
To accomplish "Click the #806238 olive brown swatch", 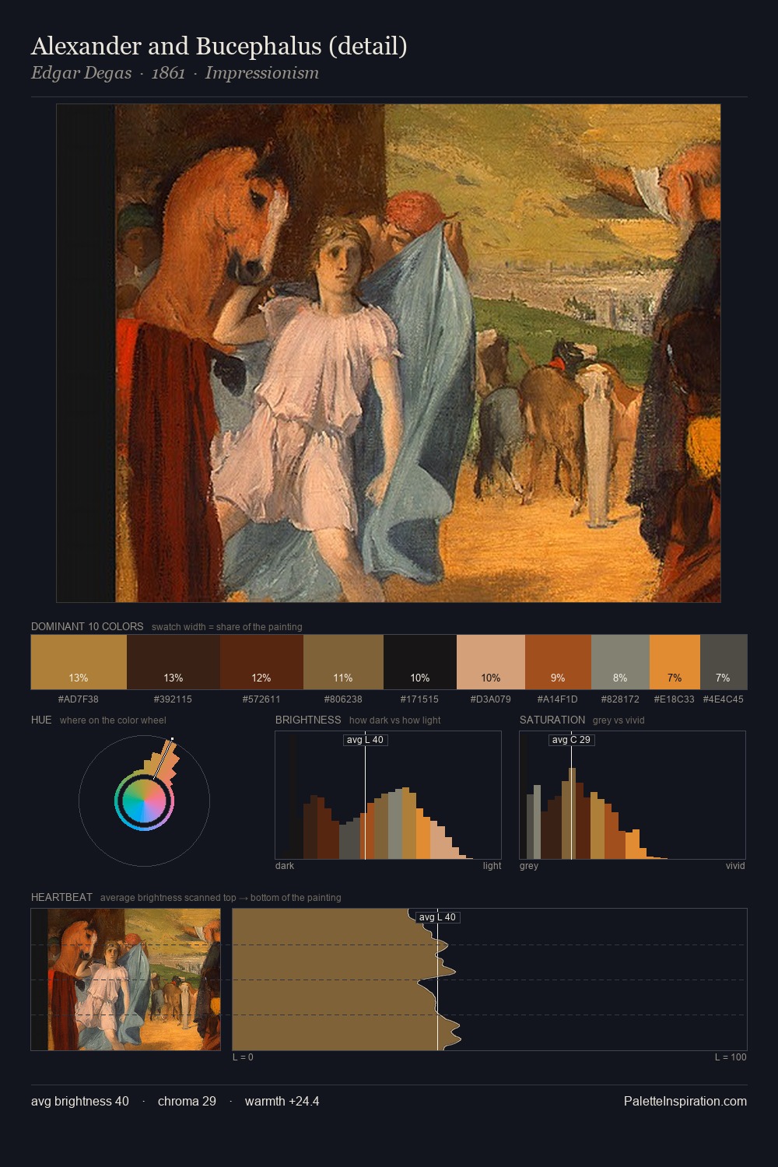I will pyautogui.click(x=343, y=662).
